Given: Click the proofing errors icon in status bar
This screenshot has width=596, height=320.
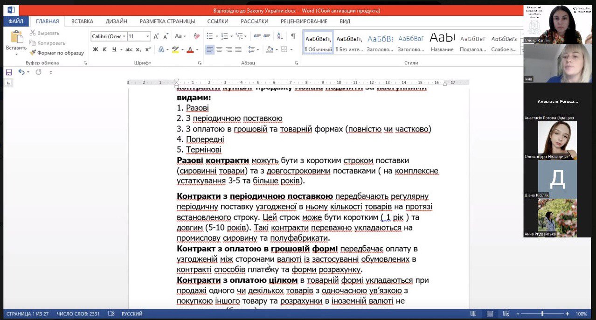Looking at the screenshot, I should tap(111, 314).
